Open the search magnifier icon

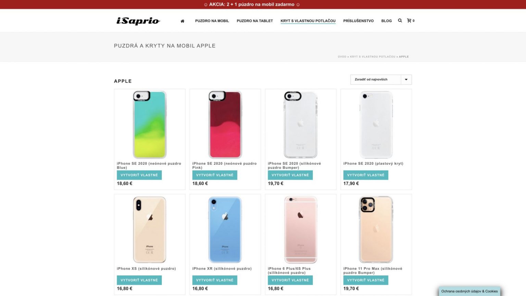point(400,21)
